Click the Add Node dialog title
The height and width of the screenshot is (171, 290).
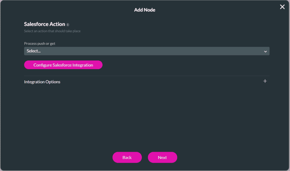[x=145, y=10]
